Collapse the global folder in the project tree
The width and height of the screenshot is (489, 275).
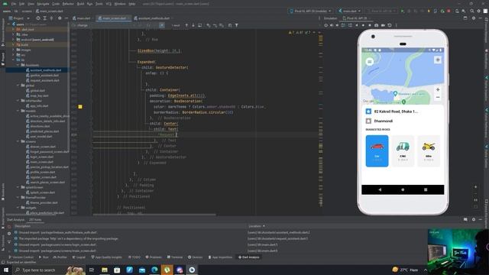18,86
